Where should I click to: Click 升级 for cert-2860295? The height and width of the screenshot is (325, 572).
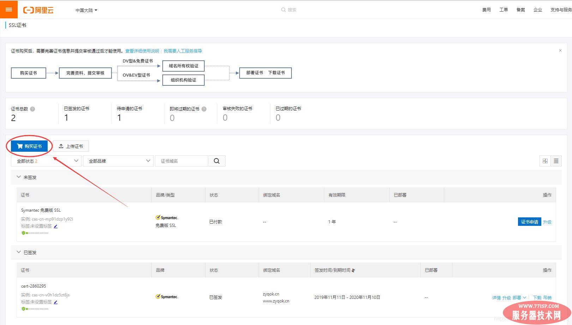point(507,298)
